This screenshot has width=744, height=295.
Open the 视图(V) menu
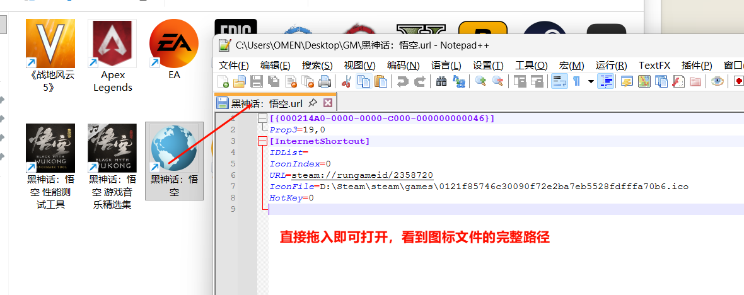(359, 66)
